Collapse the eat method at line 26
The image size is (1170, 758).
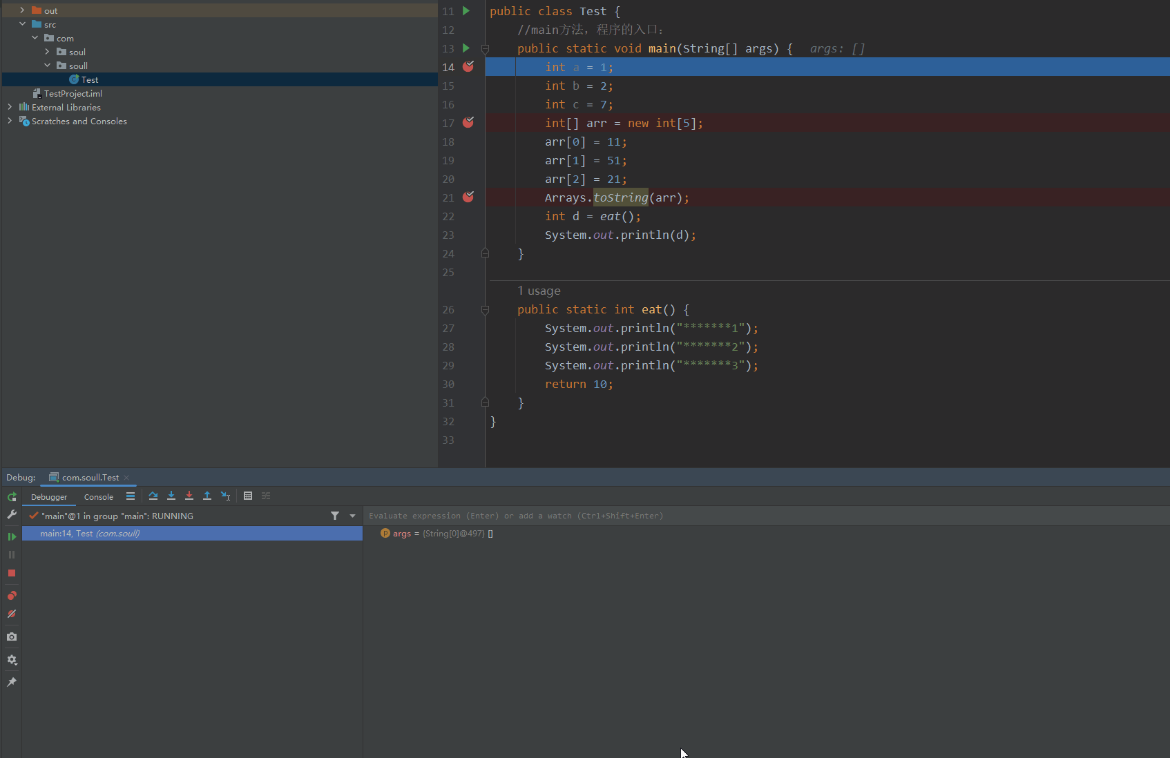coord(485,310)
